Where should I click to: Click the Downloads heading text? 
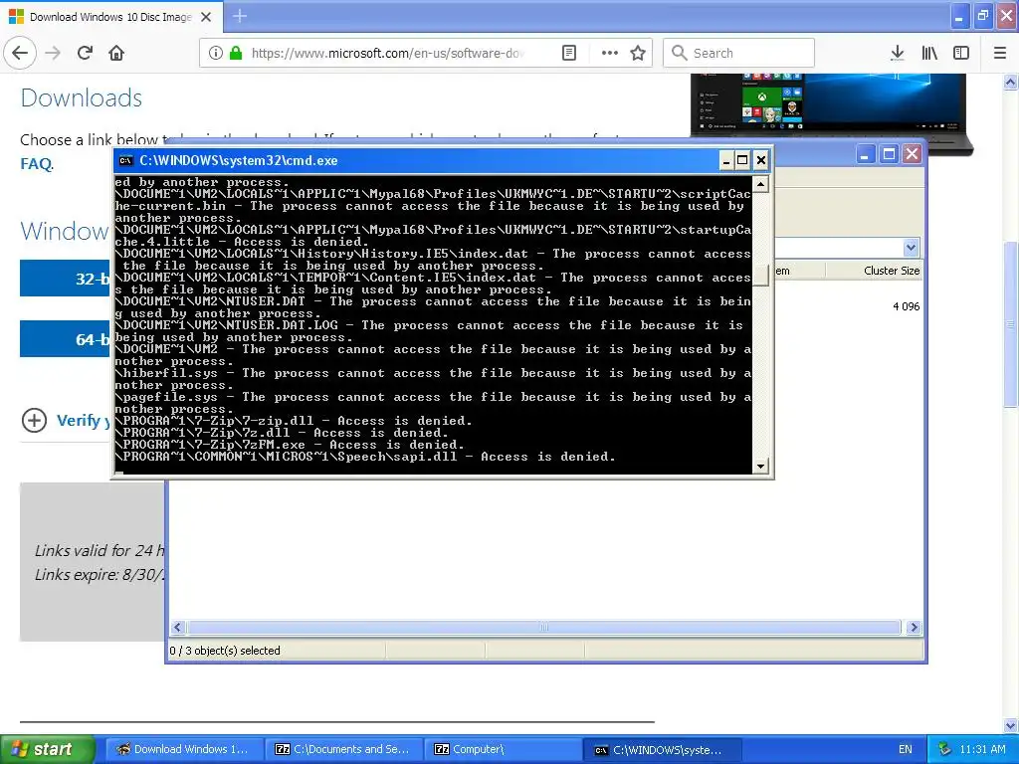82,97
